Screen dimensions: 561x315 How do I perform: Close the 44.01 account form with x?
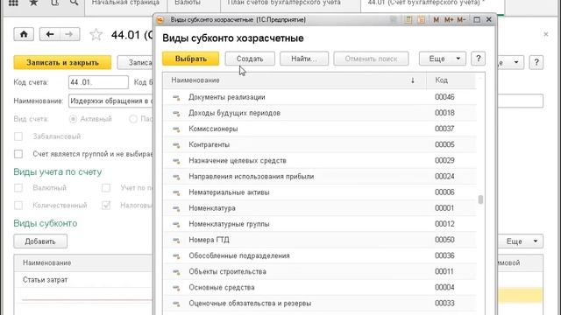coord(546,34)
